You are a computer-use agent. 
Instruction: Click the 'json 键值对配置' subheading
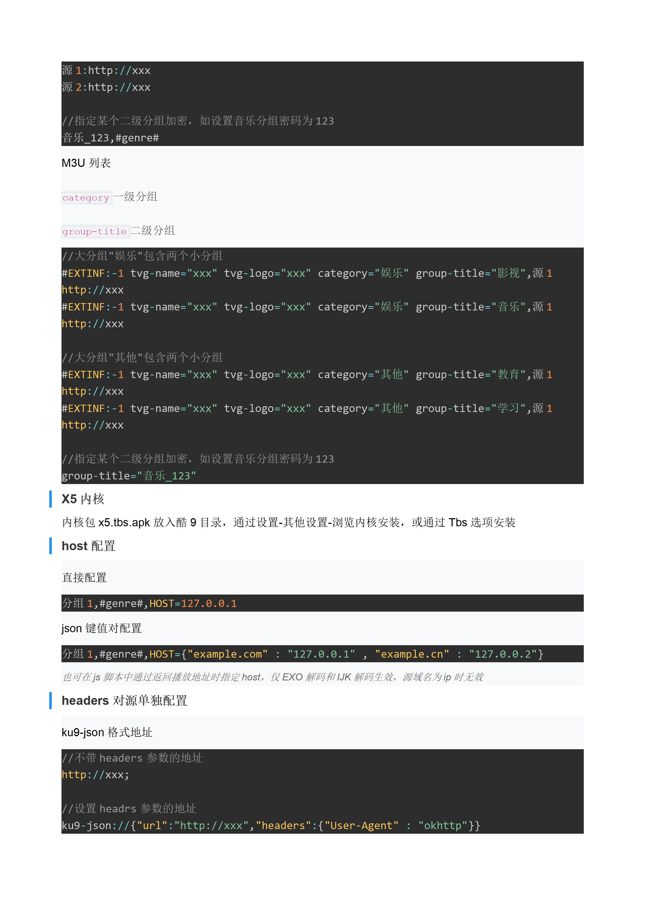tap(102, 628)
